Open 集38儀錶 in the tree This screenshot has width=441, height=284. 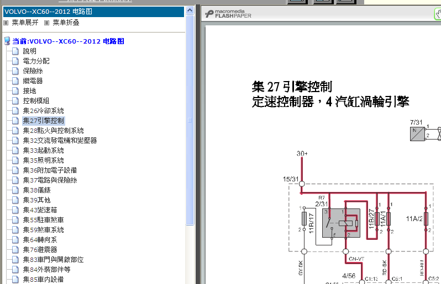pos(37,190)
